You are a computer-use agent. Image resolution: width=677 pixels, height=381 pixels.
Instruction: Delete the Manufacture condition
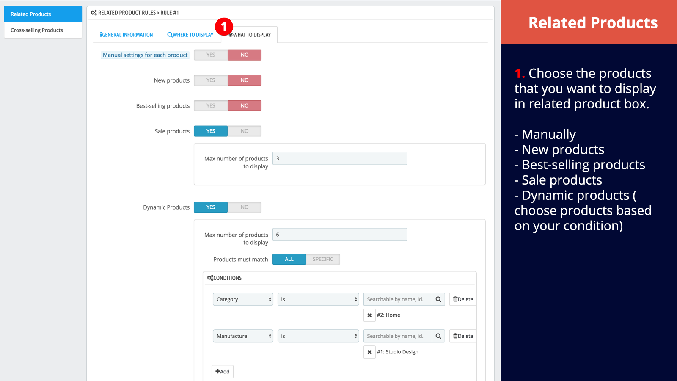click(x=463, y=336)
